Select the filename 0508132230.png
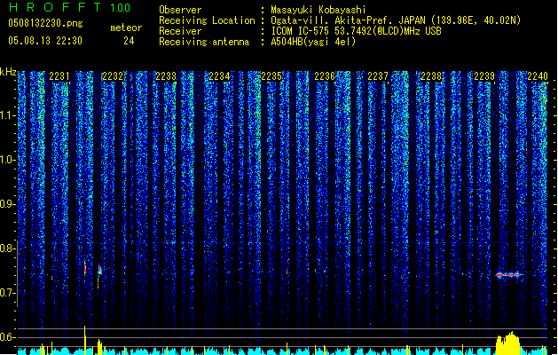This screenshot has width=558, height=355. (45, 23)
